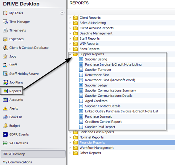Open Supplier Communications Summary report
Viewport: 175px width, 165px height.
[111, 91]
